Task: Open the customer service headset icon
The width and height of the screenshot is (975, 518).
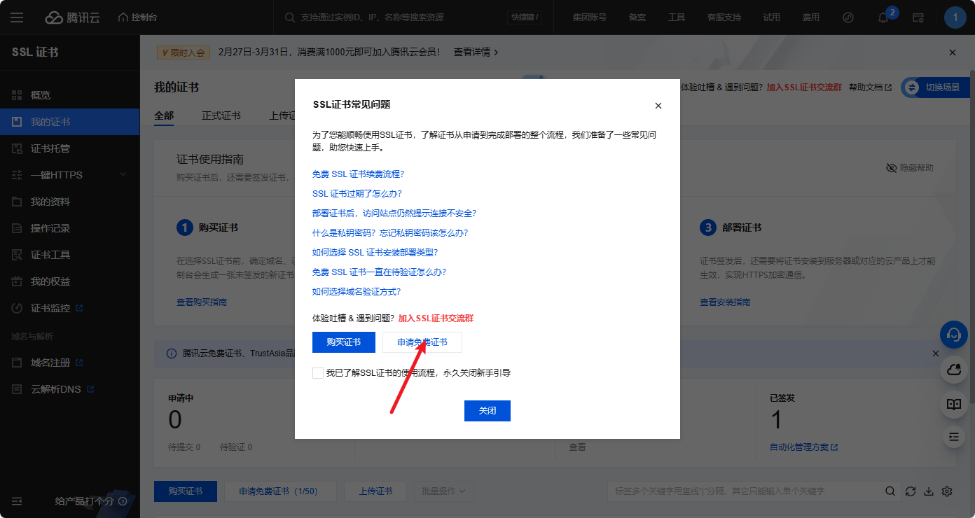Action: [x=953, y=334]
